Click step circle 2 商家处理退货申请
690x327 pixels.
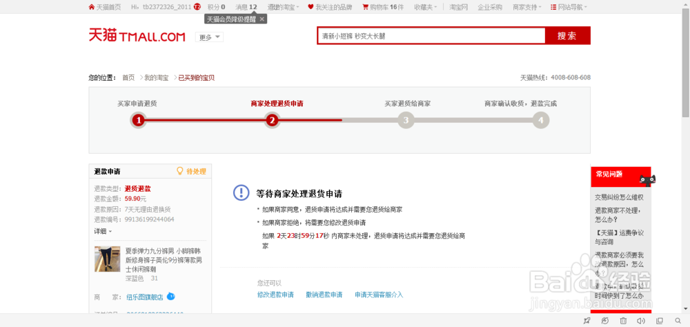click(273, 120)
